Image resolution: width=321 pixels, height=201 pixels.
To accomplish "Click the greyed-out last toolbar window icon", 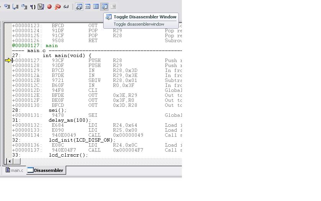I will 113,7.
